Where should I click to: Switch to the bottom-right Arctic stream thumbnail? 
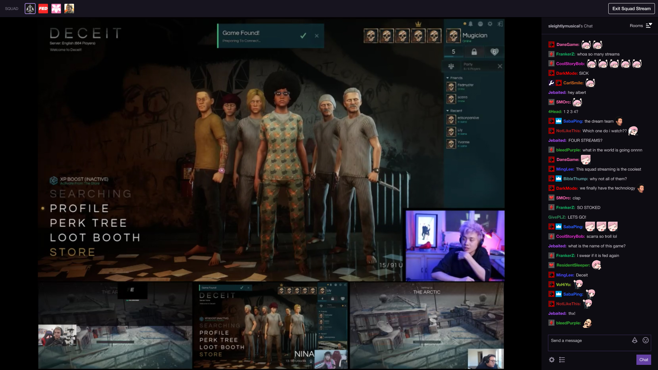427,325
